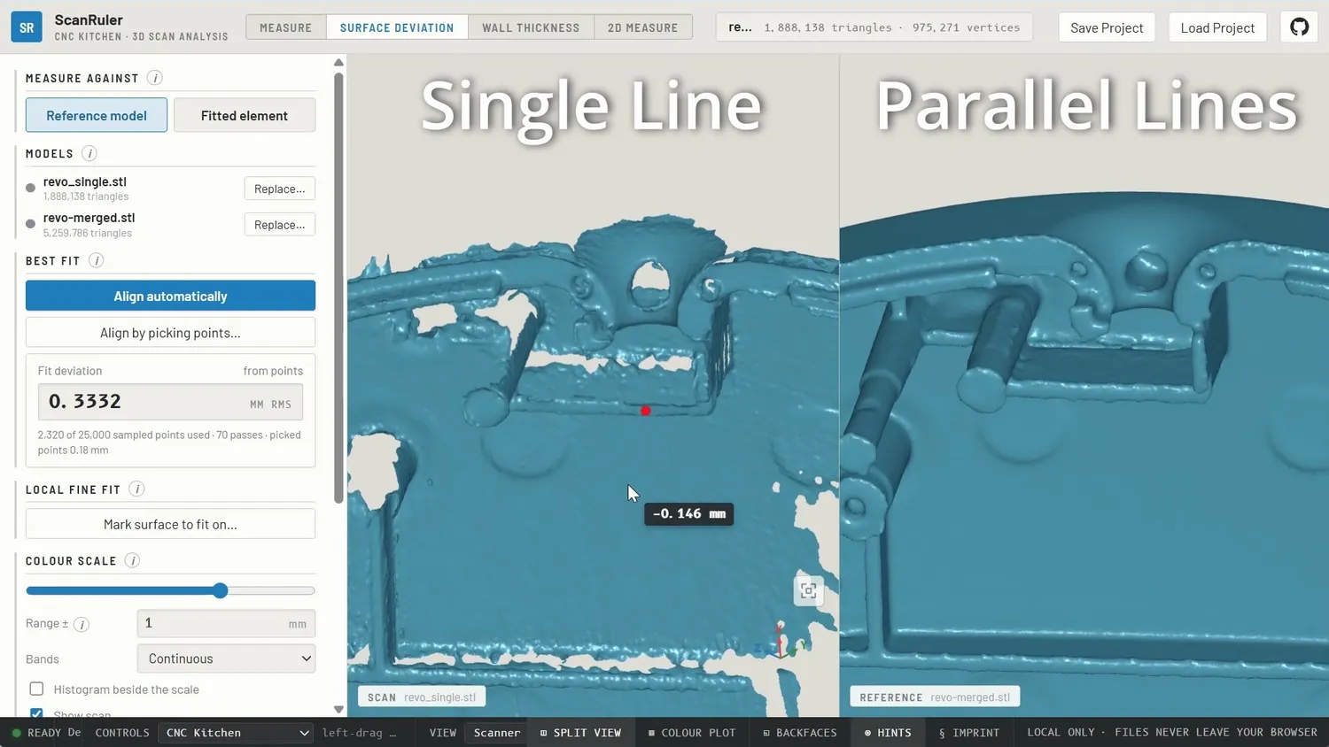Toggle SPLIT VIEW in the bottom bar
Viewport: 1329px width, 747px height.
(580, 733)
